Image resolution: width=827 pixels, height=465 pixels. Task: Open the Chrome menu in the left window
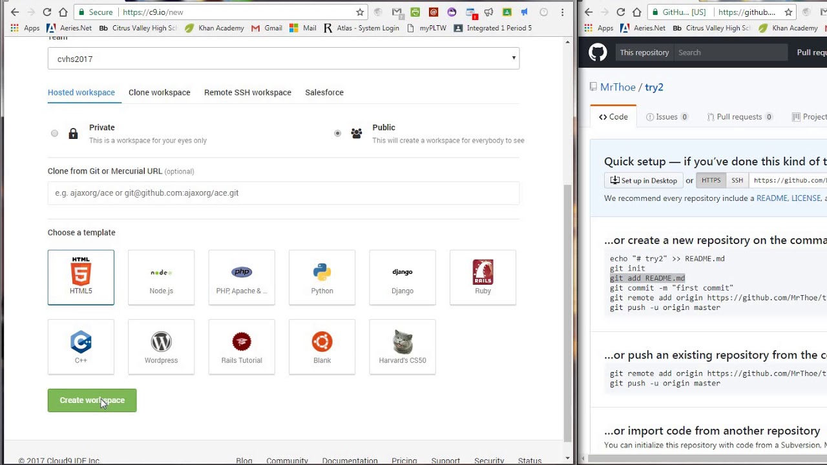[562, 12]
